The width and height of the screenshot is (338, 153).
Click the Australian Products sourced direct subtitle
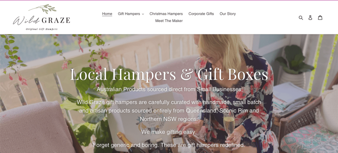[x=169, y=89]
